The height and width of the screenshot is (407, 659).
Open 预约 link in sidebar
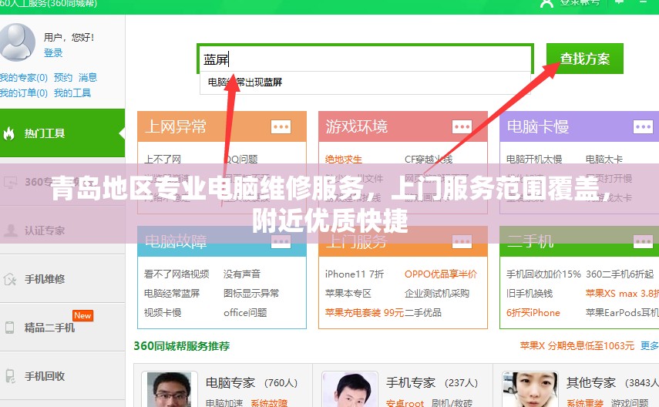point(63,78)
